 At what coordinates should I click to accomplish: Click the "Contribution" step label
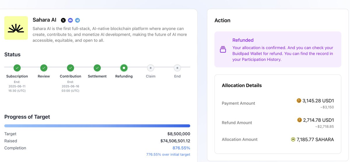71,76
